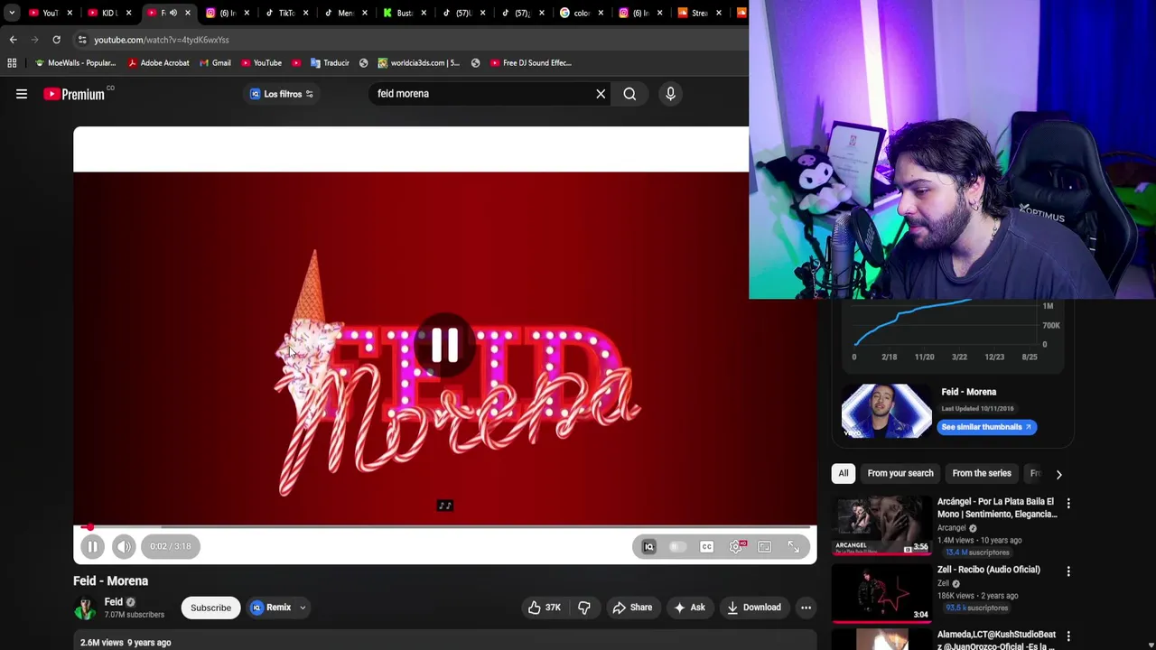Open the worldcia3ds.com bookmark
The height and width of the screenshot is (650, 1156).
[418, 63]
